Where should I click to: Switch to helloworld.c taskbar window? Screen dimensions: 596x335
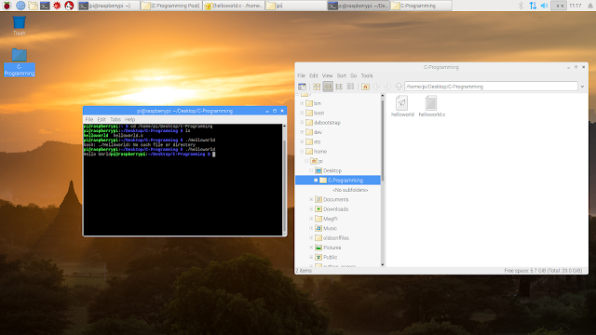[234, 6]
